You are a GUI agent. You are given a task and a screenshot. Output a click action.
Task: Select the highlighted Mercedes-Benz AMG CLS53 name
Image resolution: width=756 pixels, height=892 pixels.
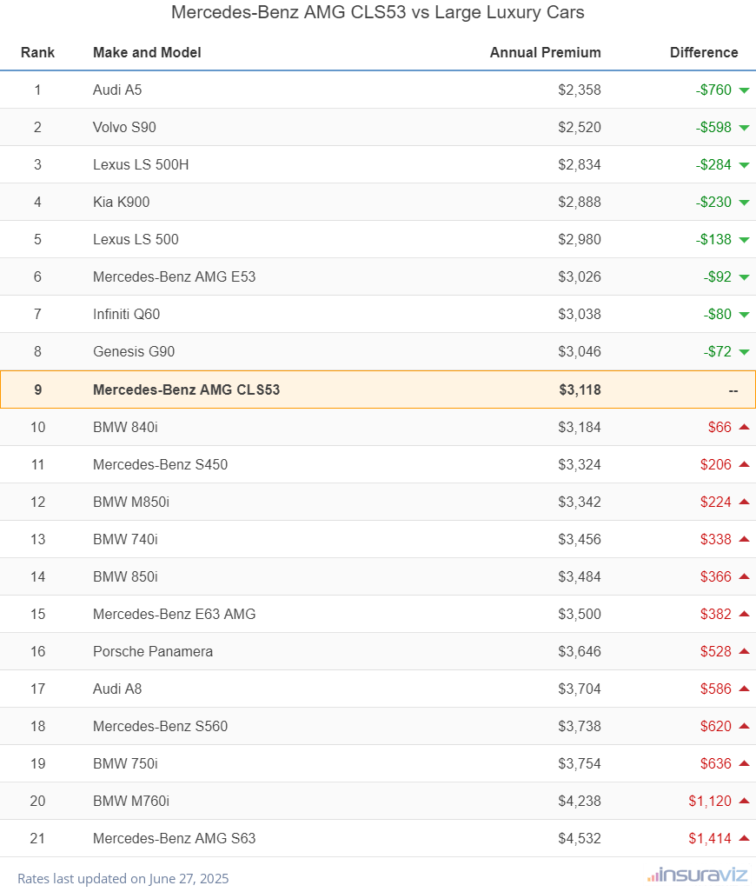point(187,389)
